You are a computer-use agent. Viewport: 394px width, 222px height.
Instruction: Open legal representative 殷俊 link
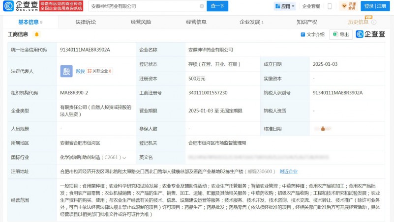tap(80, 71)
